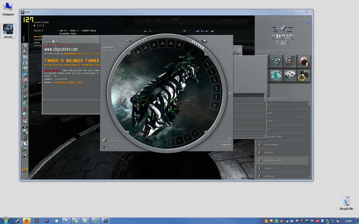Expand the fitting window with the >> arrow
Screen dimensions: 359x224
pos(229,93)
